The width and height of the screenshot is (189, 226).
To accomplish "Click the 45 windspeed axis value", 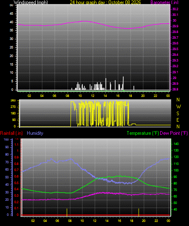I will click(x=11, y=14).
